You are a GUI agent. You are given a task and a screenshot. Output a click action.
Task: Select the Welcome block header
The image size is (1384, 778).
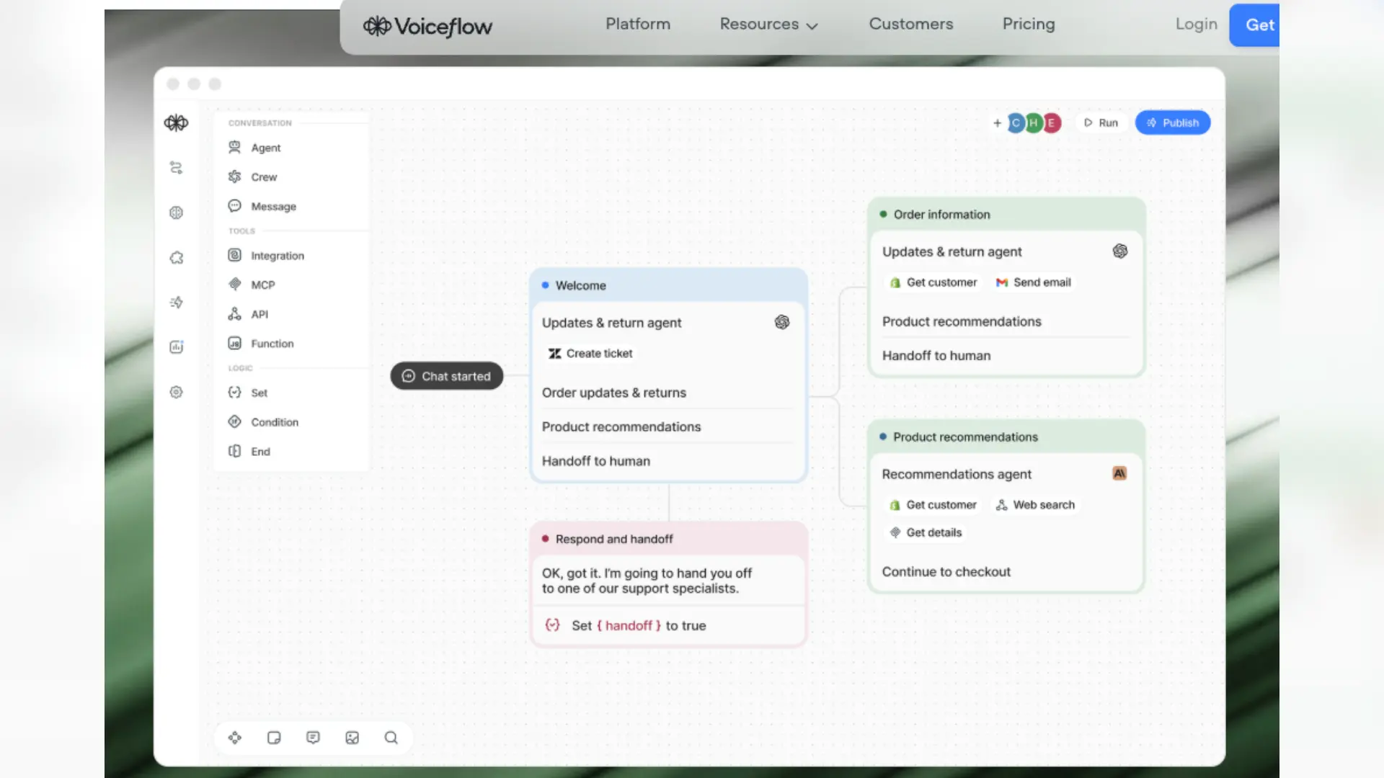click(x=668, y=286)
